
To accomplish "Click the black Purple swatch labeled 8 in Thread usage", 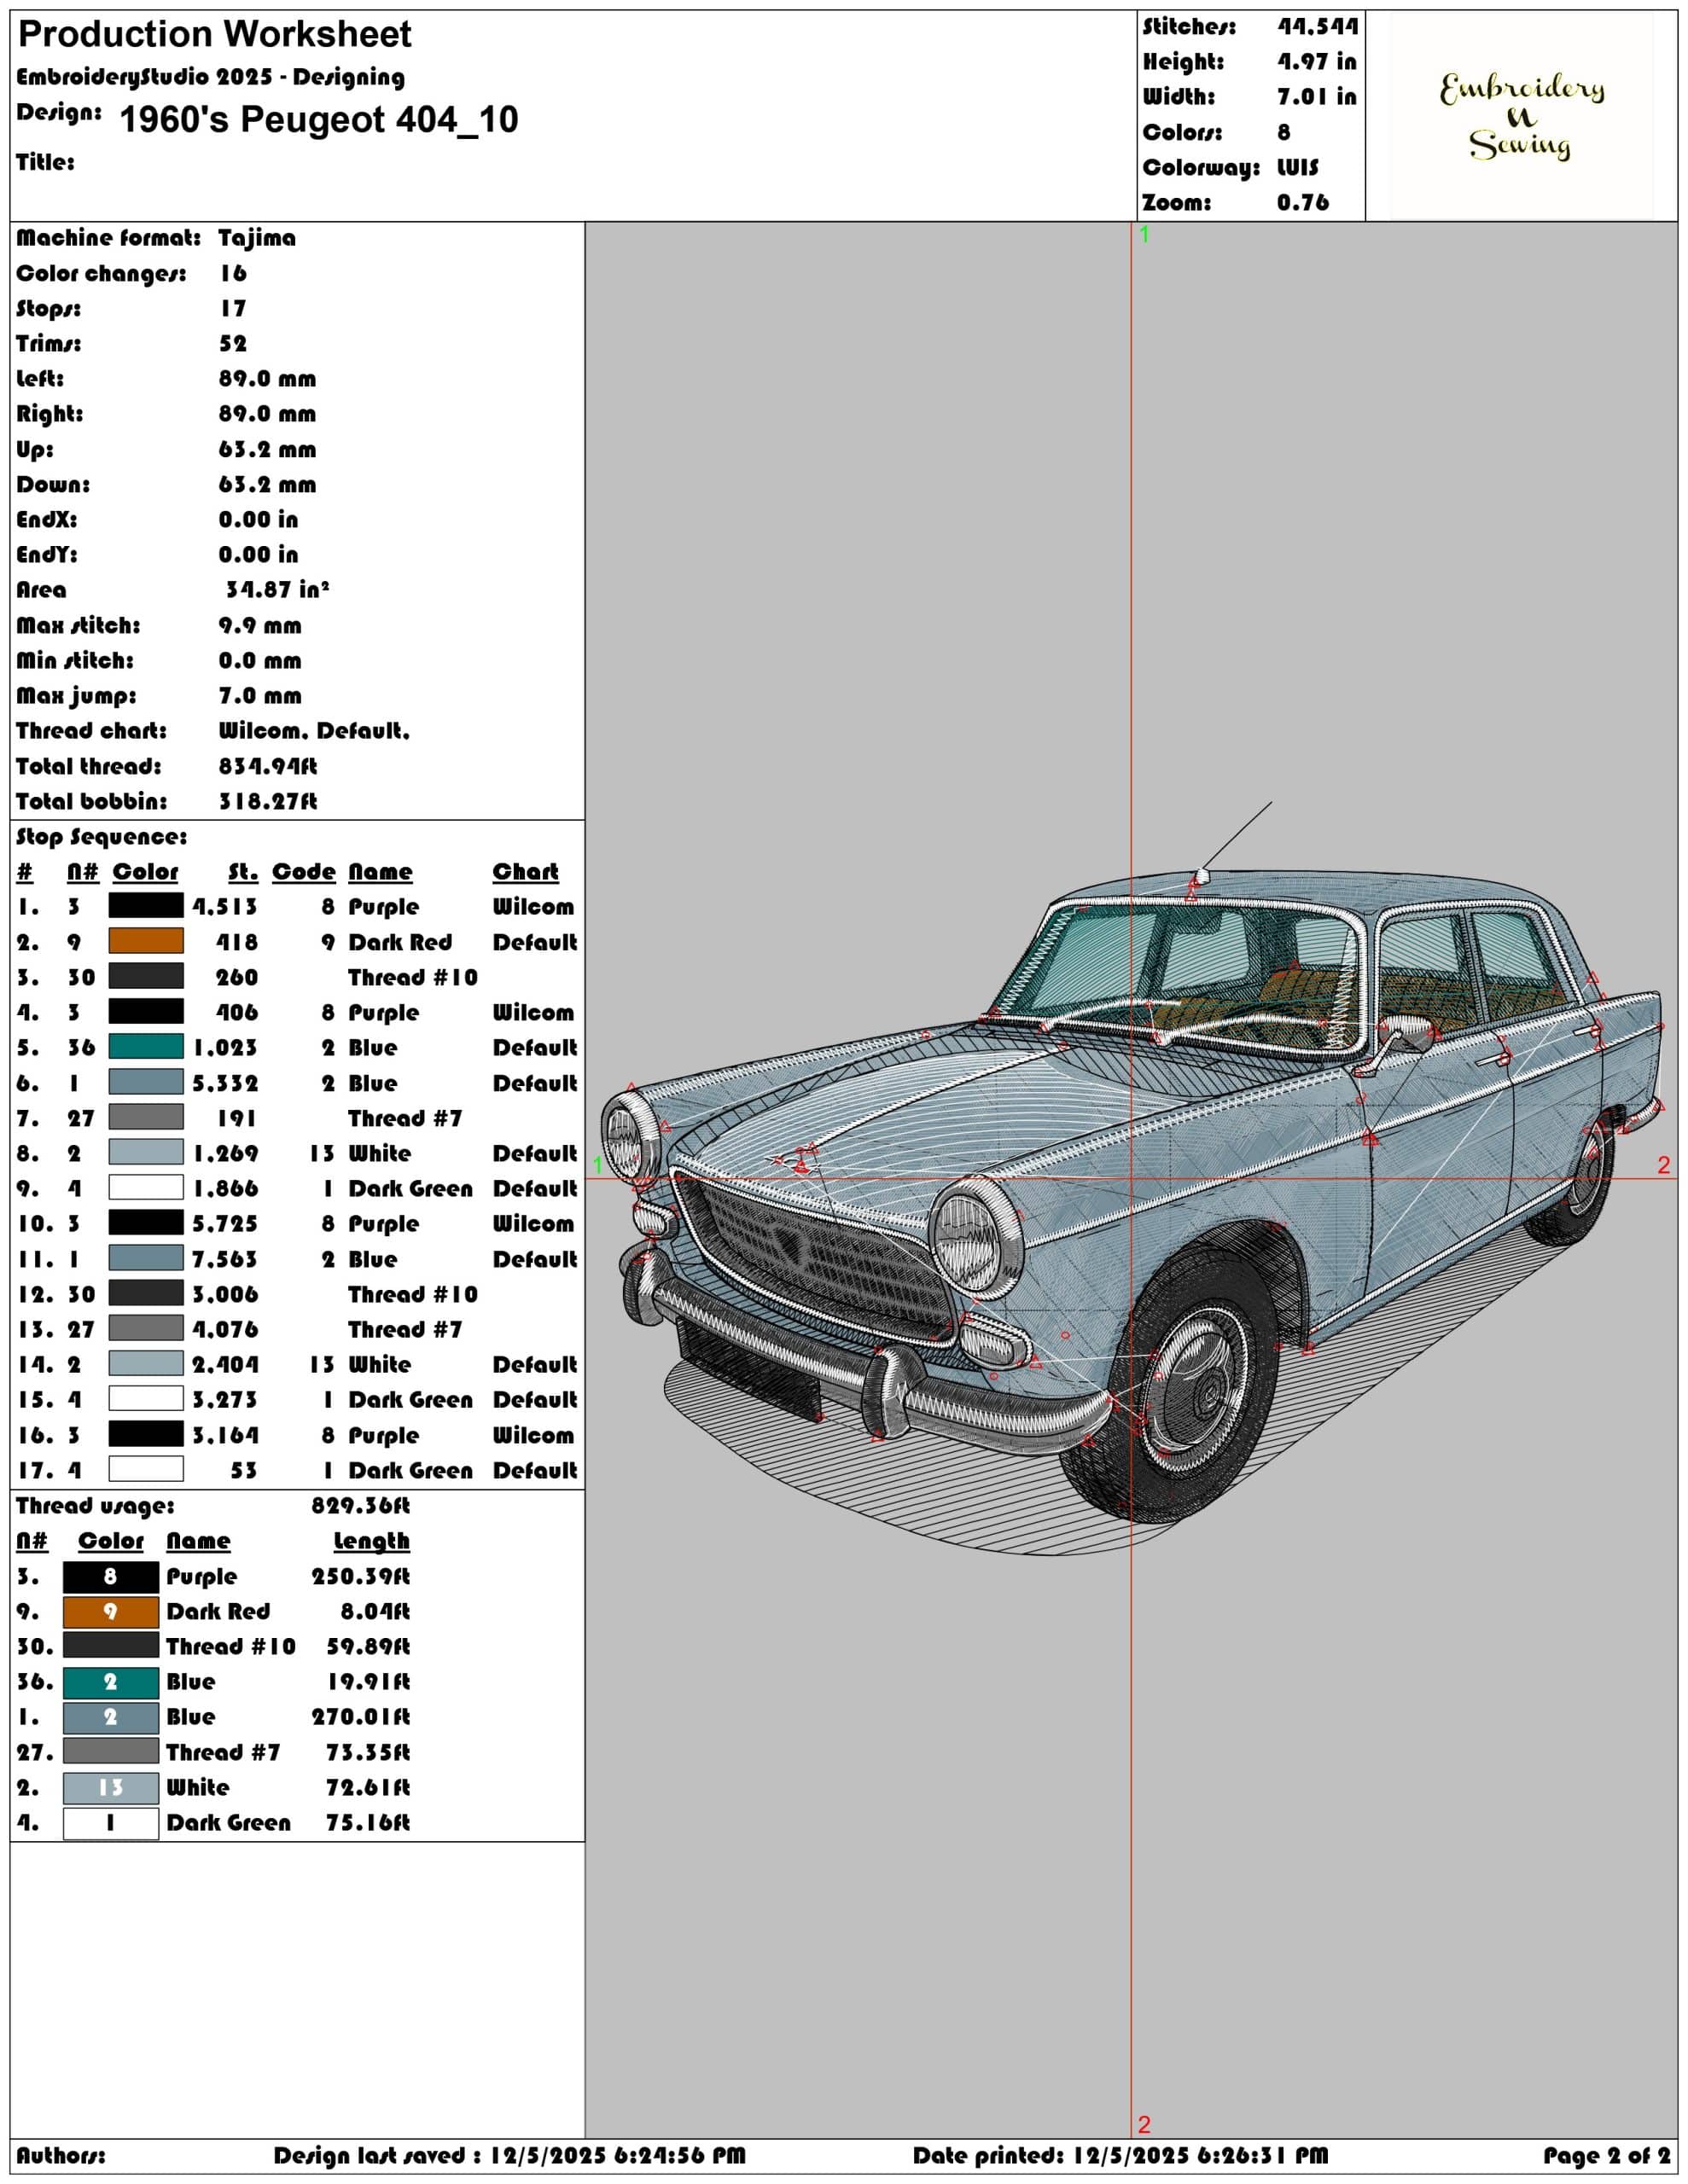I will [x=111, y=1577].
